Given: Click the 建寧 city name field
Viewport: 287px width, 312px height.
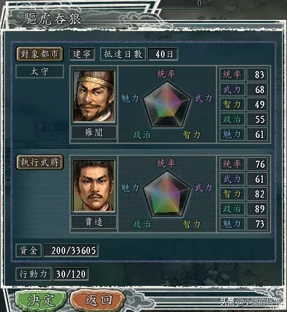Looking at the screenshot, I should click(x=82, y=54).
